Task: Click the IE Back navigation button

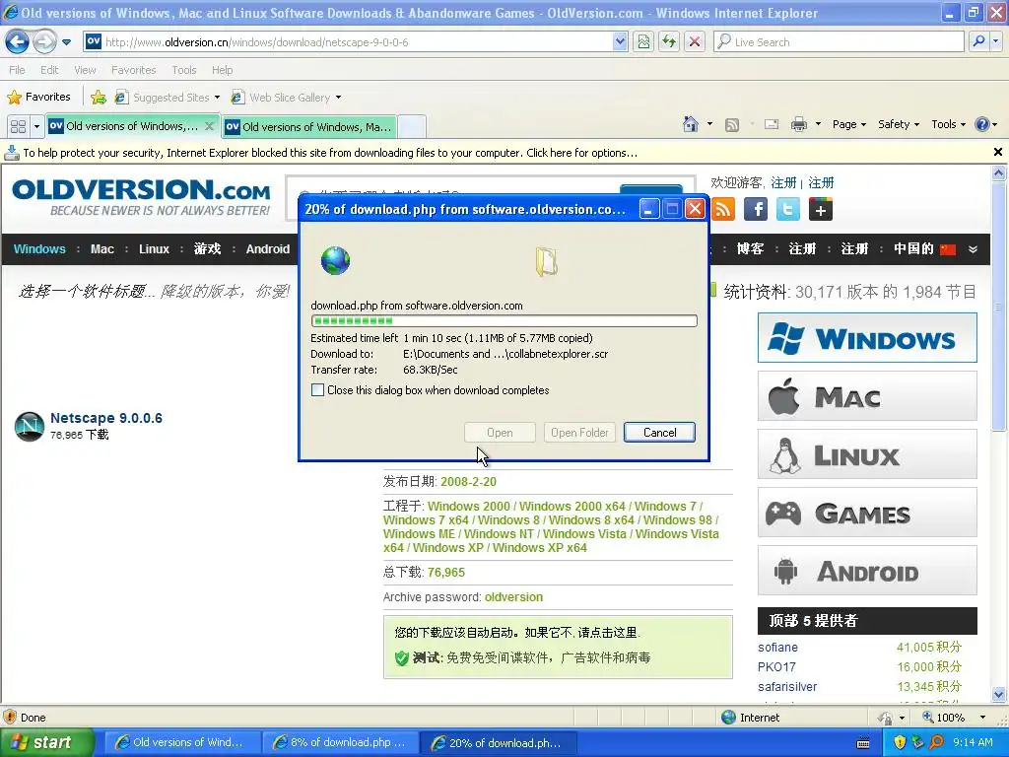Action: tap(18, 42)
